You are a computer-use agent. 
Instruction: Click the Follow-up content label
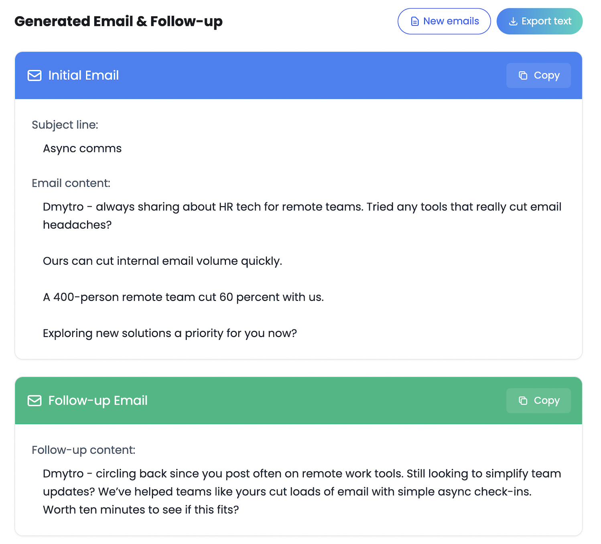coord(83,450)
